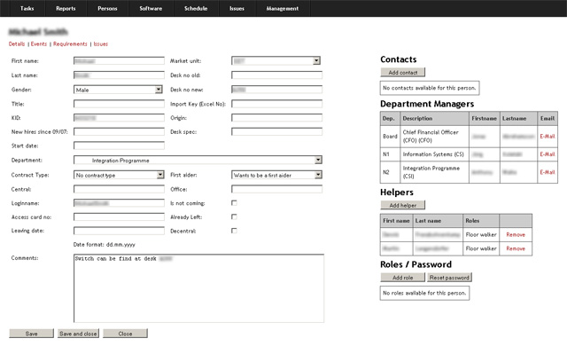
Task: Click the Roles column header in helpers table
Action: point(481,220)
